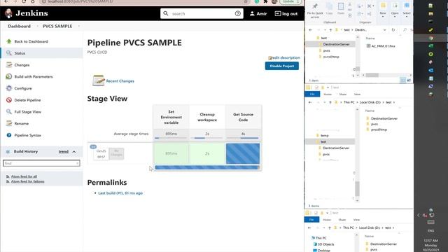Go to the Dashboard breadcrumb

click(19, 26)
